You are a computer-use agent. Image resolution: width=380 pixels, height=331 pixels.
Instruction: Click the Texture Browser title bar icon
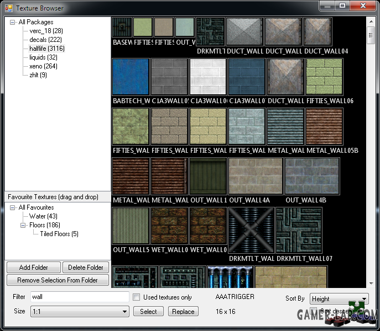[x=9, y=8]
